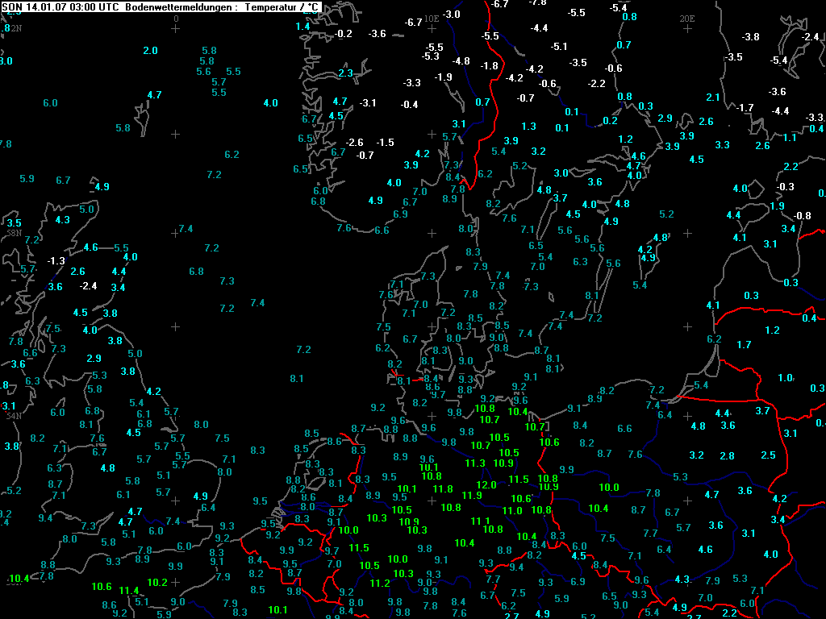Click the green 11.3 temperature value

point(476,463)
